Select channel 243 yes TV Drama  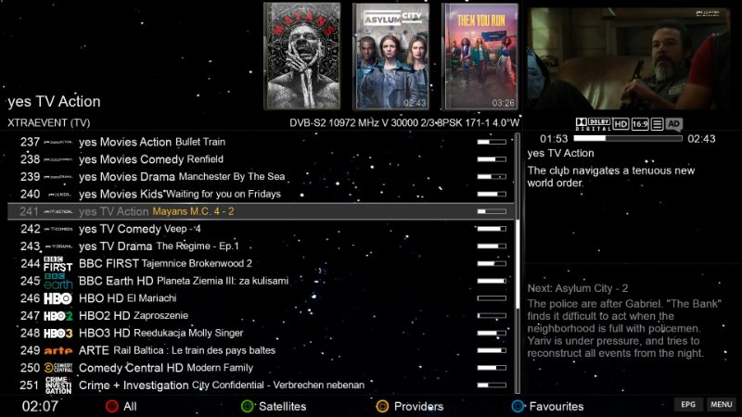(261, 246)
